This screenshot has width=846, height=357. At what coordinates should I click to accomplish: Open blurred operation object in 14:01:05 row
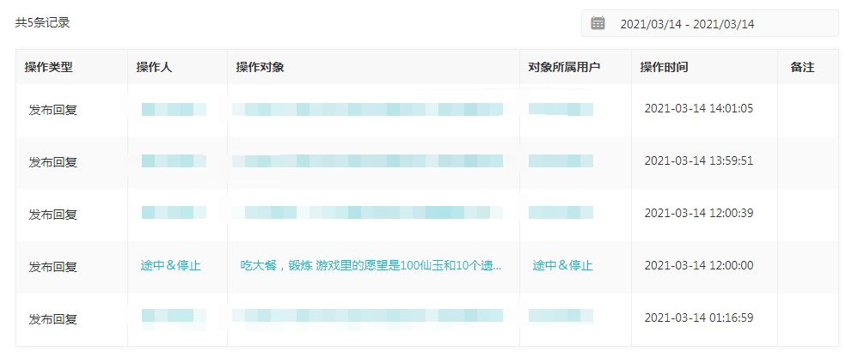click(368, 109)
